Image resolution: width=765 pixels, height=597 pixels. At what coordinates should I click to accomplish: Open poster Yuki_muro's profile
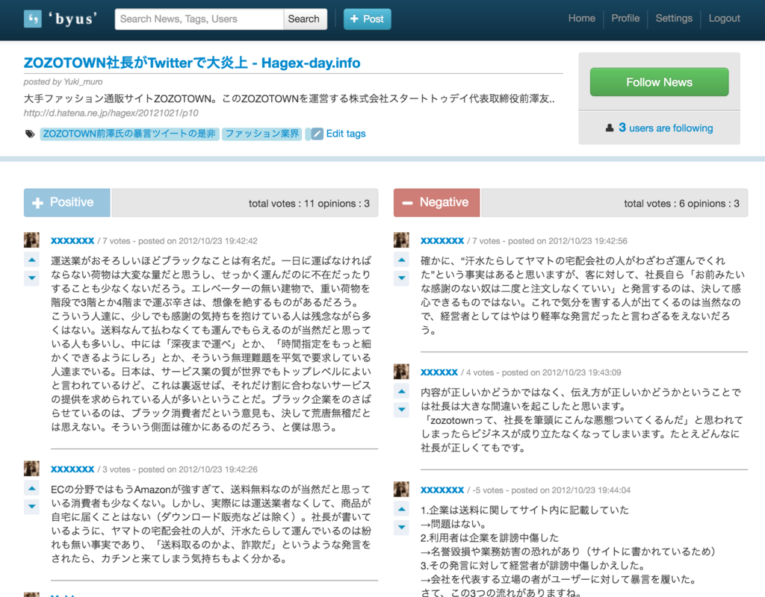(x=83, y=81)
